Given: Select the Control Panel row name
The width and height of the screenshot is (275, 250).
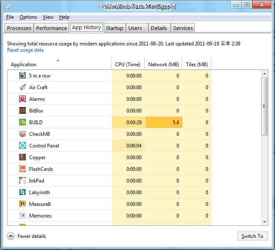Looking at the screenshot, I should [44, 145].
